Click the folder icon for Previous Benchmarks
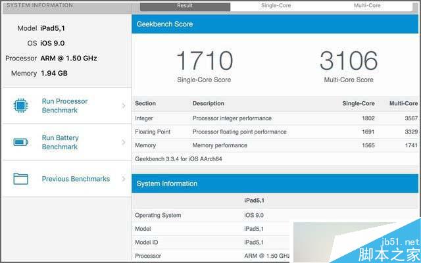421x263 pixels. coord(20,179)
